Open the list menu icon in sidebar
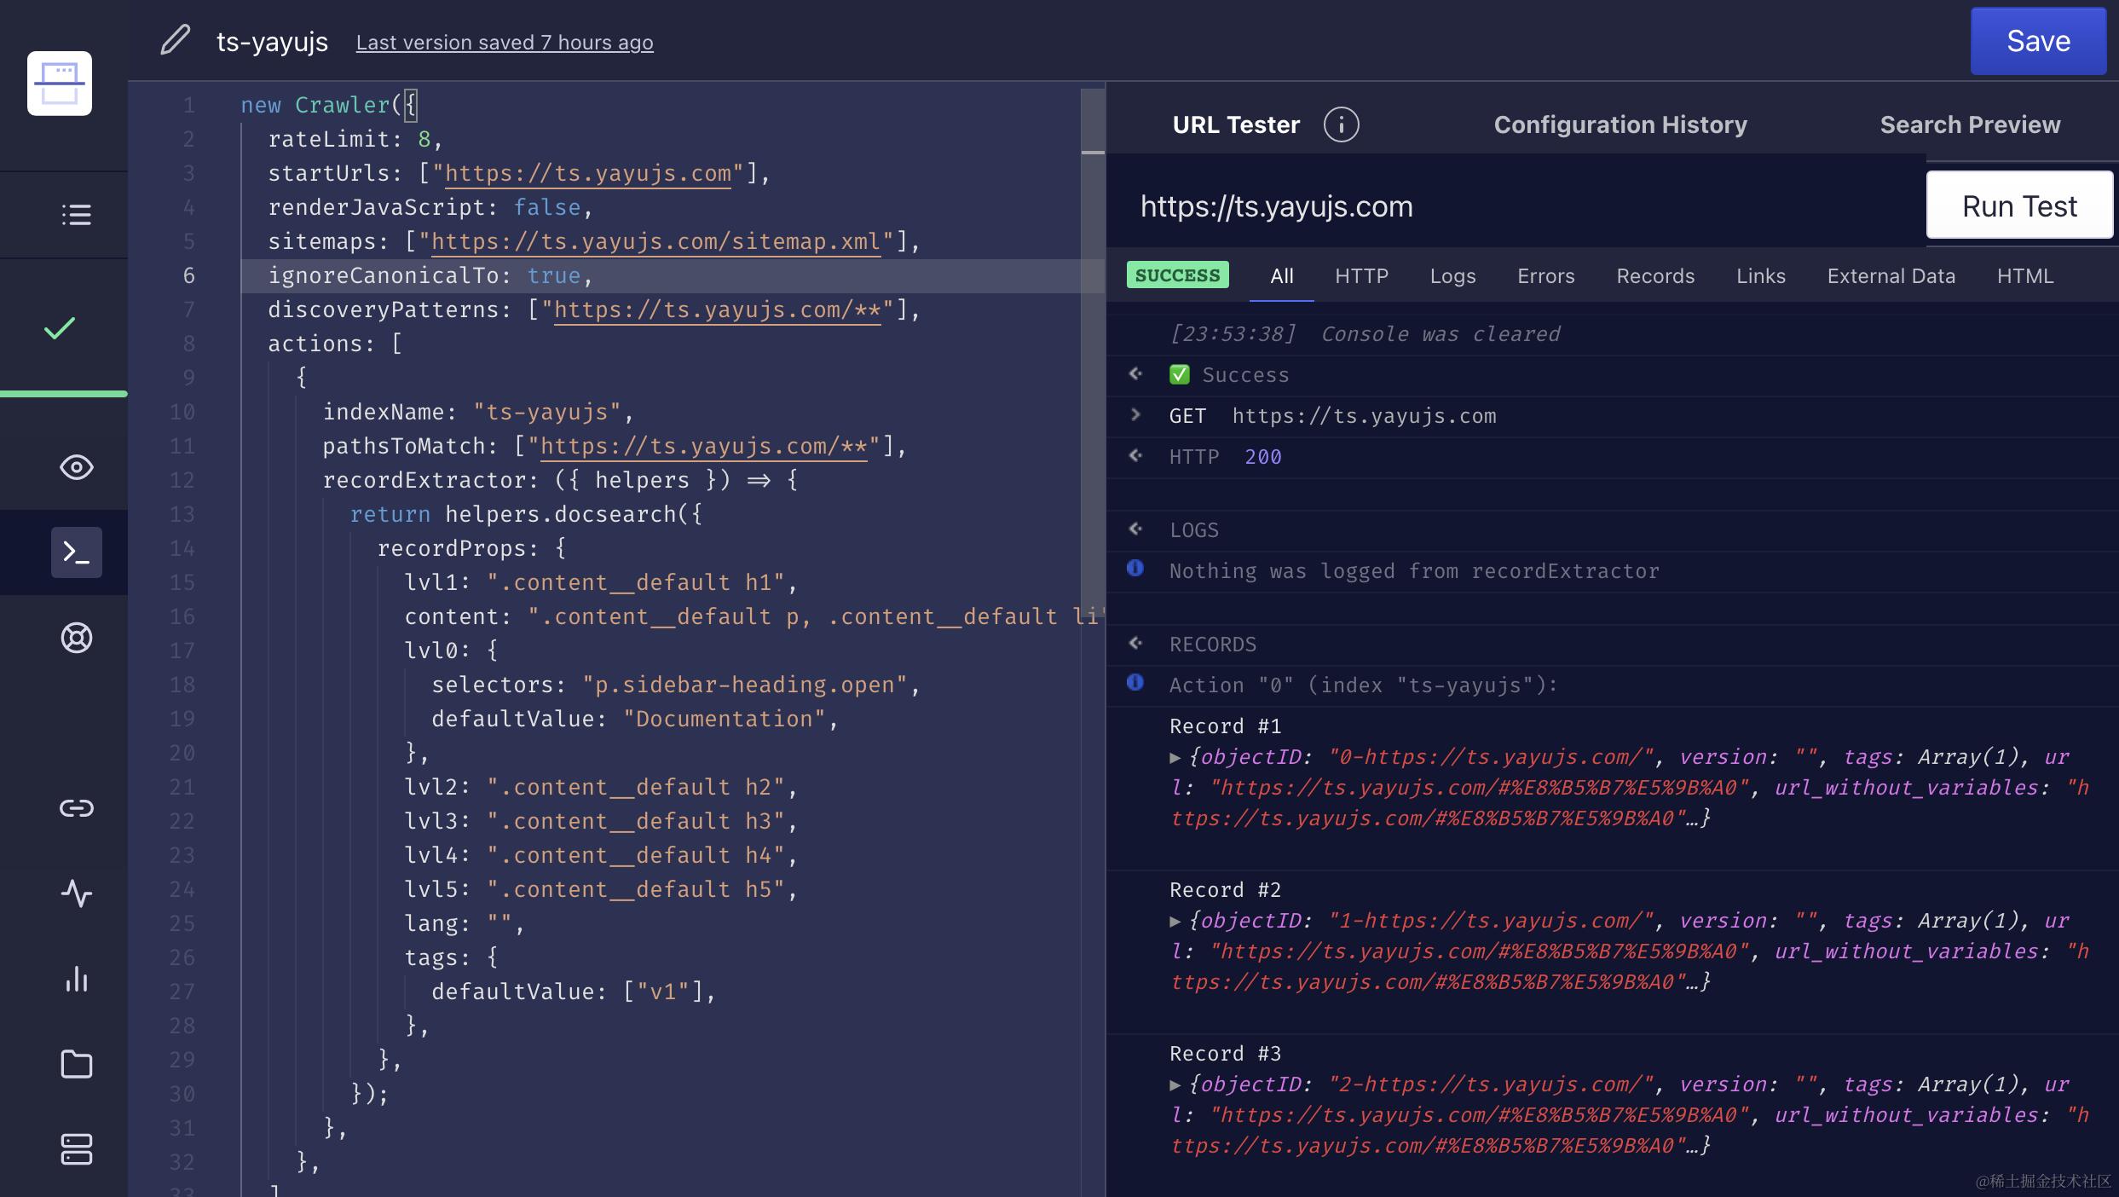2119x1197 pixels. tap(76, 215)
